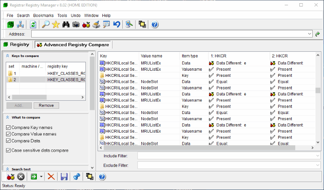Screen dimensions: 324x190
Task: Switch to the Registry tab
Action: [x=17, y=44]
